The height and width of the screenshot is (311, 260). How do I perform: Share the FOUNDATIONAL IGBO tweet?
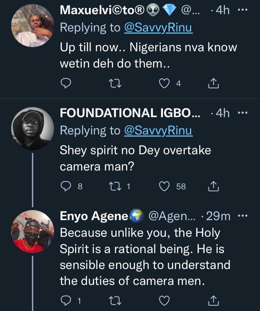point(214,187)
